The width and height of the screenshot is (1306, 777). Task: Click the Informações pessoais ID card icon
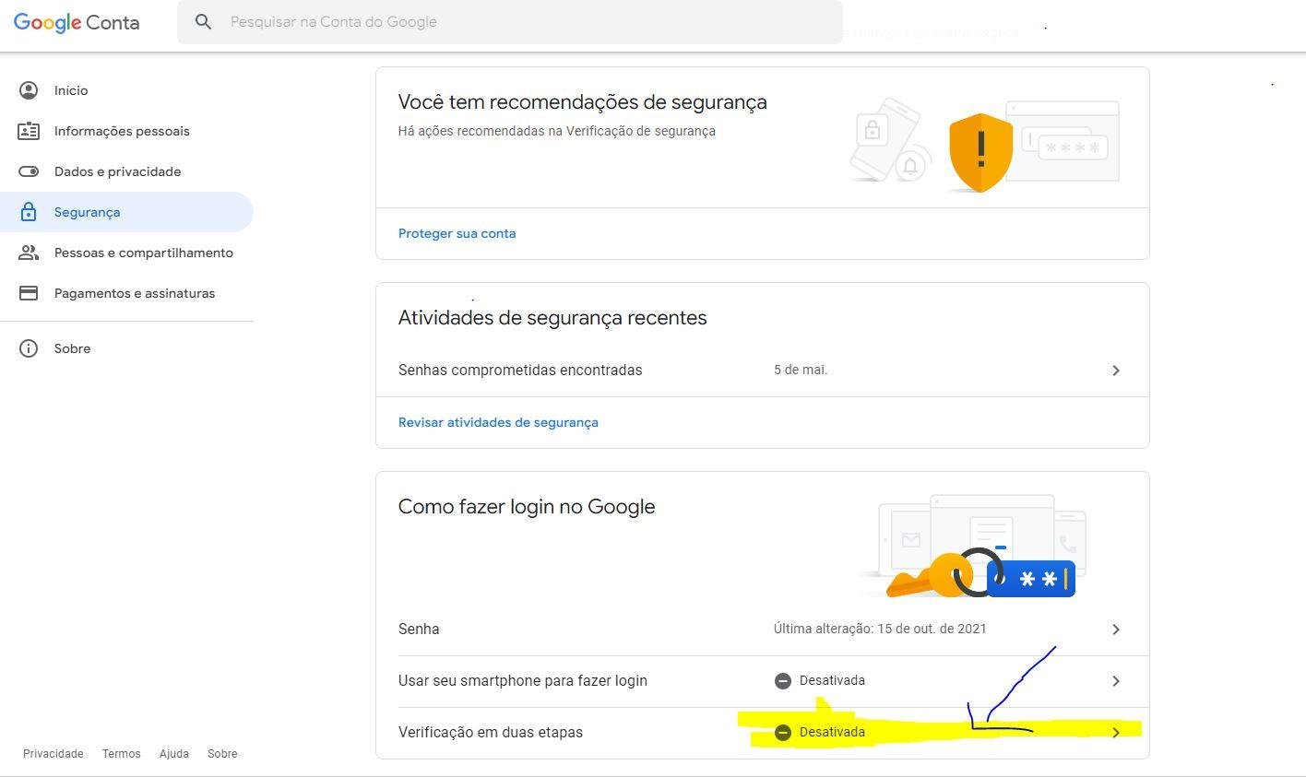click(x=29, y=131)
